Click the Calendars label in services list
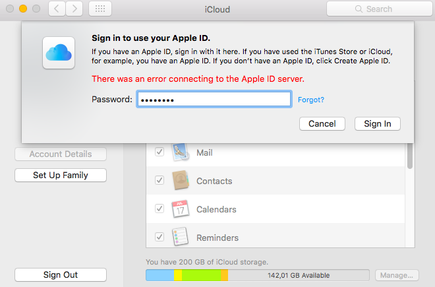The height and width of the screenshot is (287, 435). (216, 209)
